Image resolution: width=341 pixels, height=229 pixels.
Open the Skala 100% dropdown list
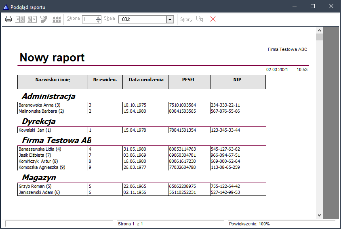click(170, 19)
